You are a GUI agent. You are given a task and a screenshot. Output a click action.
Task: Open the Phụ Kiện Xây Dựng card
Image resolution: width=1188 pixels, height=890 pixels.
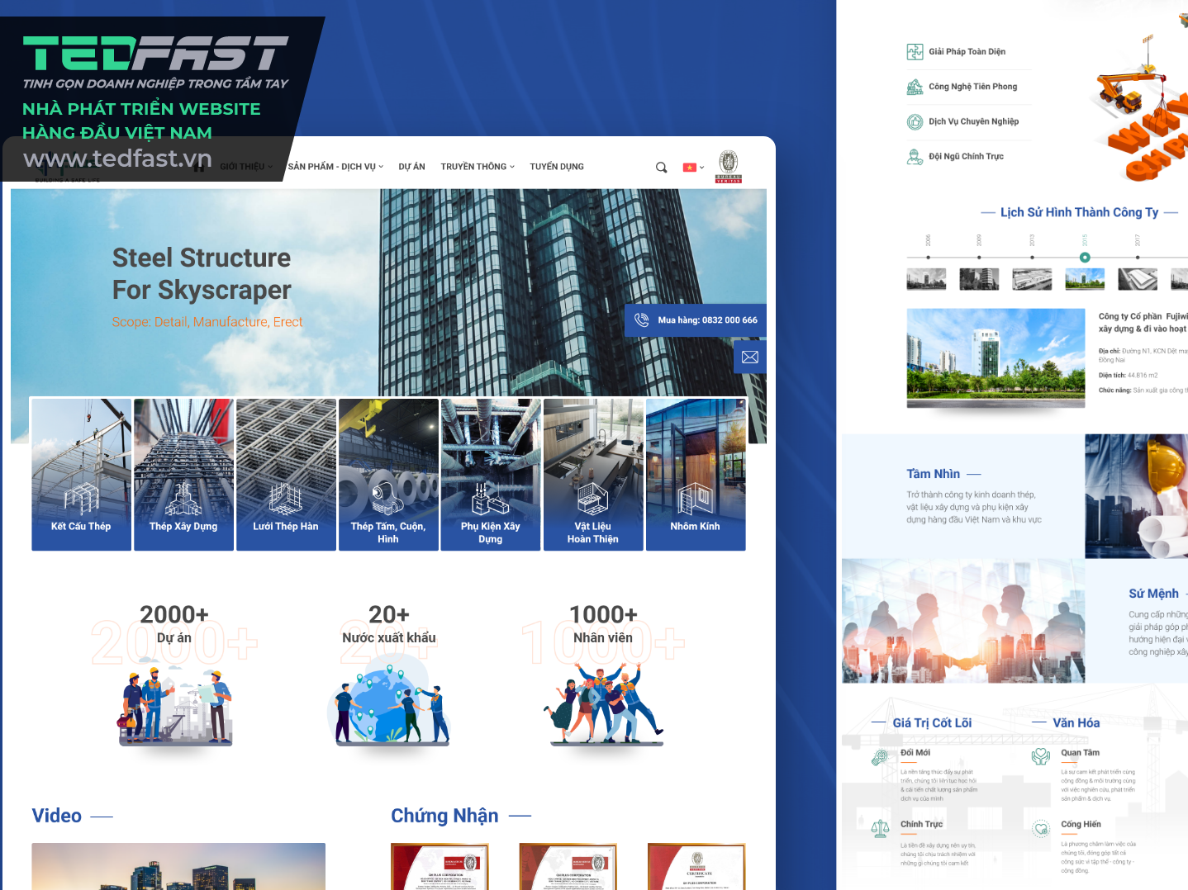click(491, 475)
